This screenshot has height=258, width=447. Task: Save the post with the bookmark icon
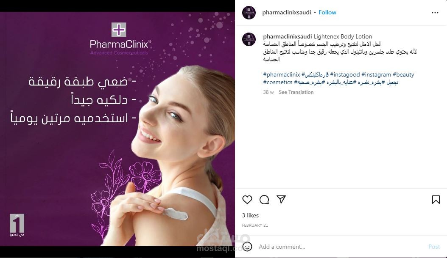[x=436, y=200]
